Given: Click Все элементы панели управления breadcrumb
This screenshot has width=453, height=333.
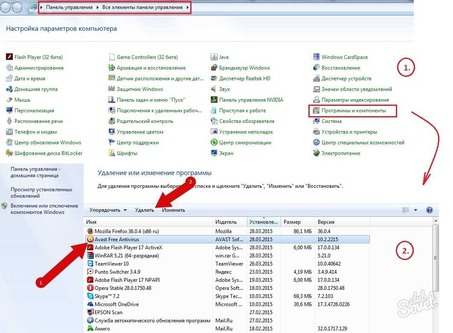Looking at the screenshot, I should point(142,7).
